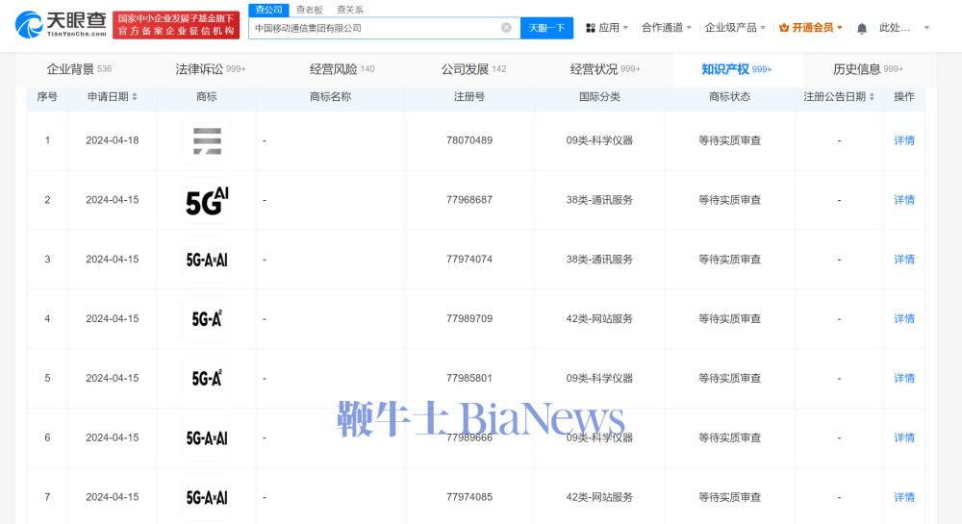Image resolution: width=962 pixels, height=524 pixels.
Task: Click registration number 77968687
Action: pos(469,200)
